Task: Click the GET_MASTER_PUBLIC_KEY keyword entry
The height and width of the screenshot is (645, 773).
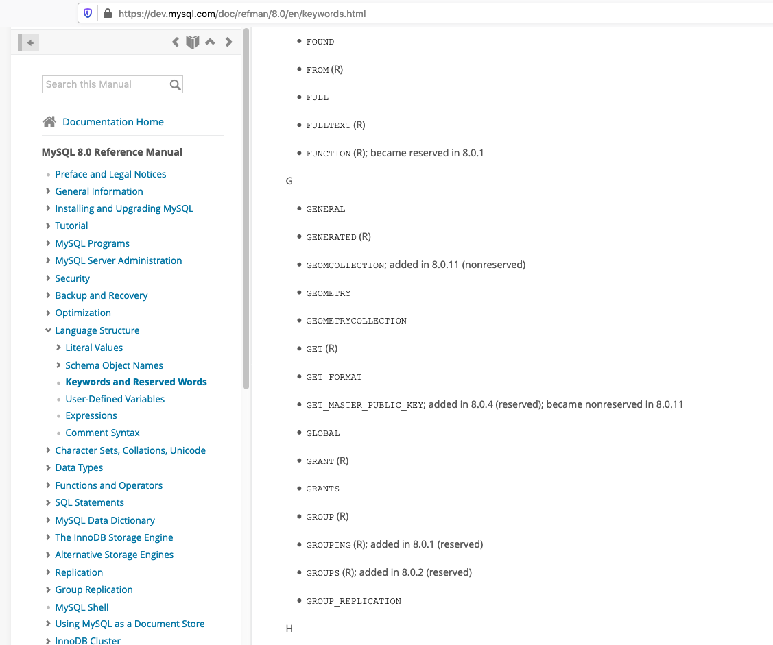Action: pos(365,405)
